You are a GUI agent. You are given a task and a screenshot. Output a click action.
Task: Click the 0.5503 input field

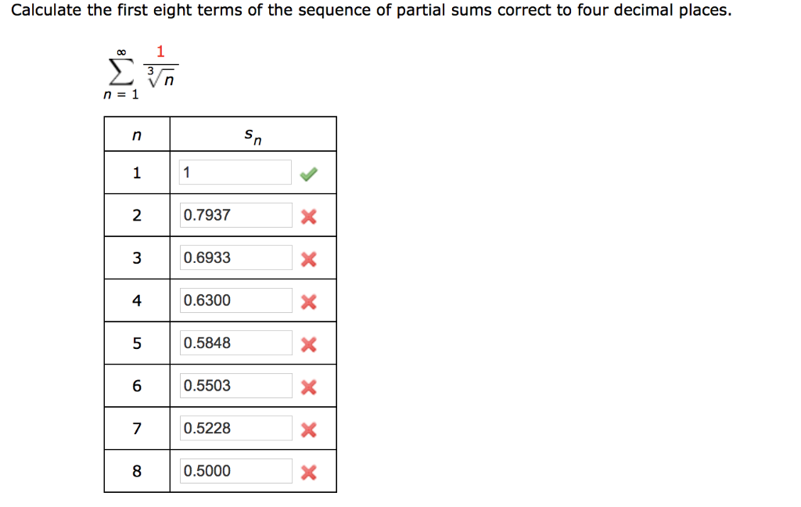(235, 384)
